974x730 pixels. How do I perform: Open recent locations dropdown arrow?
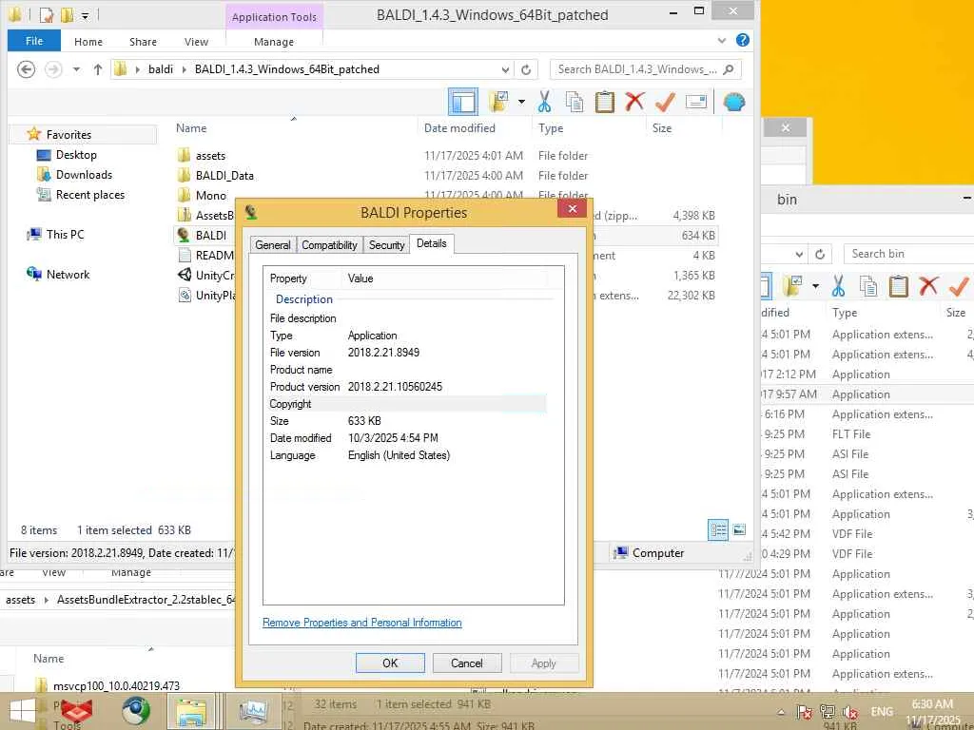[x=76, y=68]
